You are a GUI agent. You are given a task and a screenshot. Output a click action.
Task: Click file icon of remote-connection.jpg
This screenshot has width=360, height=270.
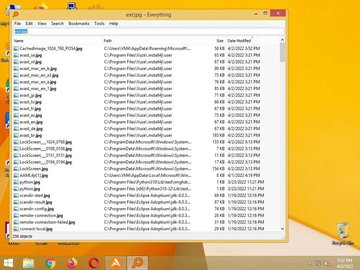click(16, 216)
